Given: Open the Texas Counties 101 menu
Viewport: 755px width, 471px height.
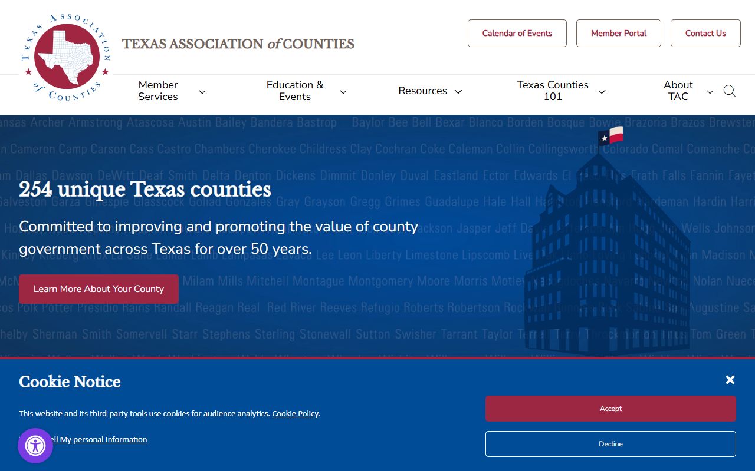Looking at the screenshot, I should pos(553,91).
